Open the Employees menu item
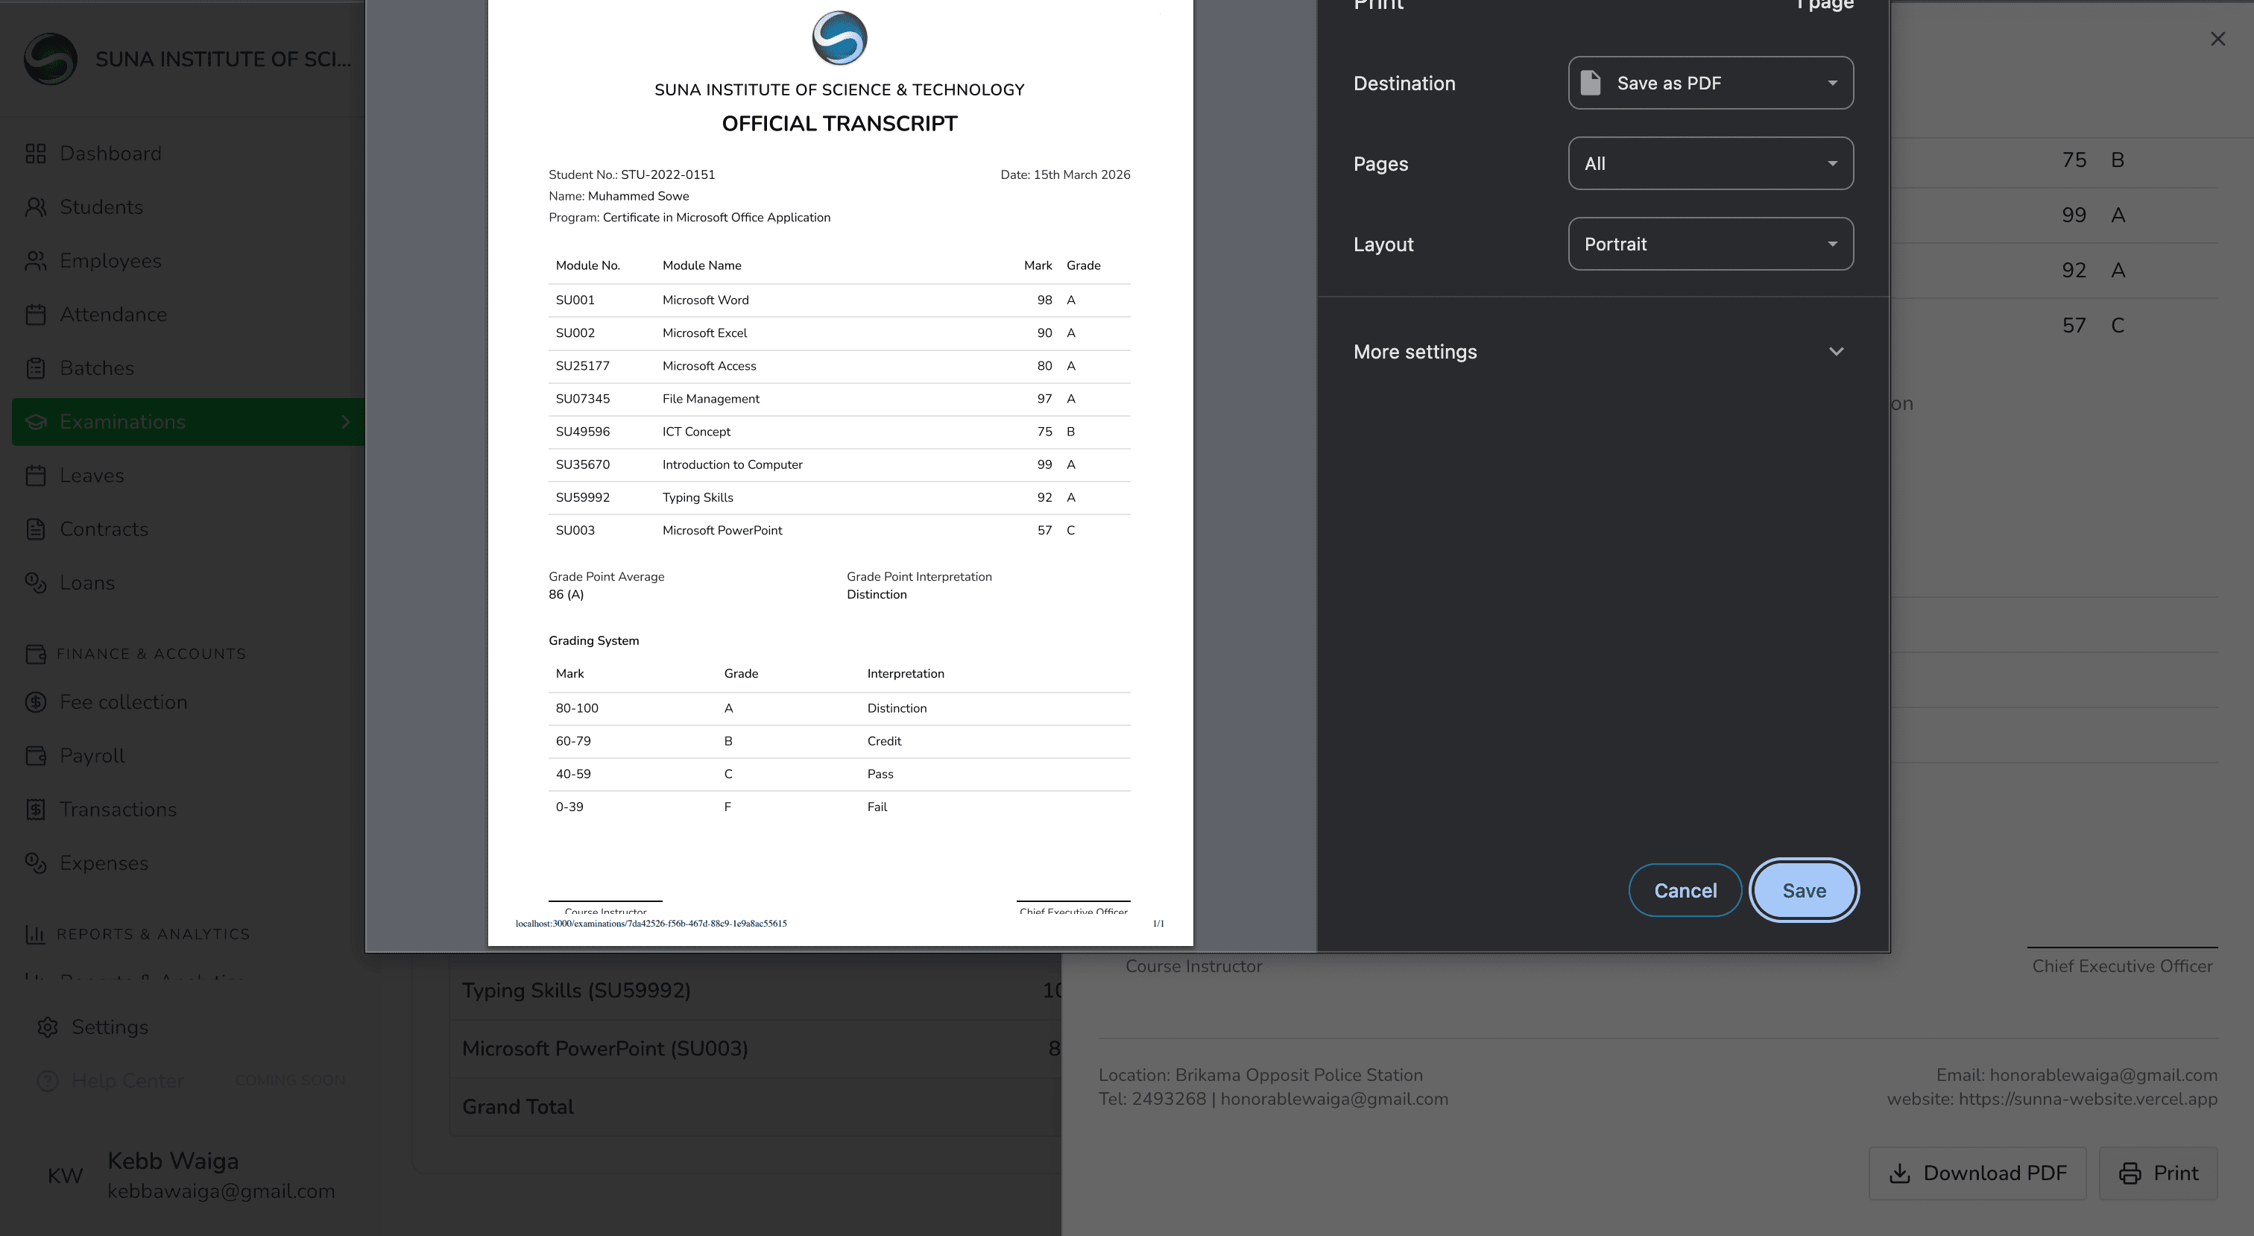This screenshot has width=2254, height=1236. pos(110,261)
